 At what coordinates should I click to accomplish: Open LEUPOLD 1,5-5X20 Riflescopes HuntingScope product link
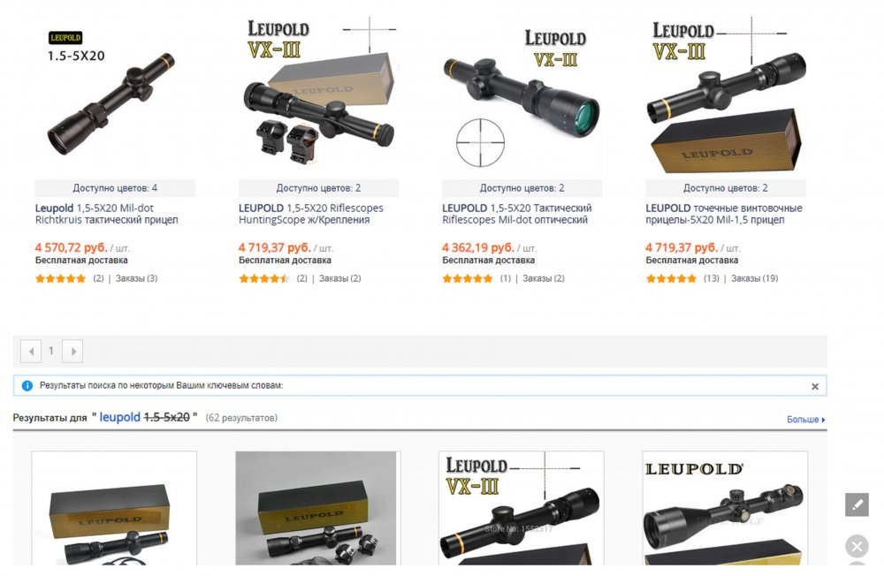point(310,214)
